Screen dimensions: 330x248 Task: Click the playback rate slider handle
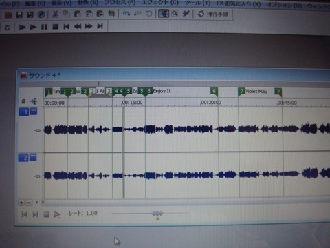coord(157,214)
